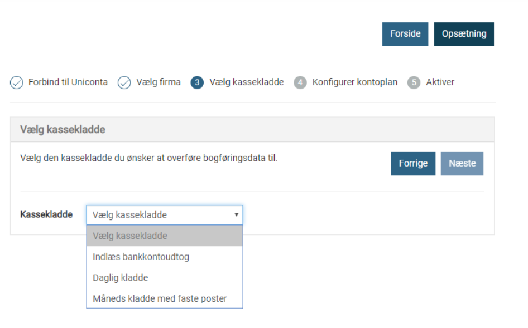Viewport: 528px width, 328px height.
Task: Go to the Forbind til Uniconta step label
Action: coord(68,82)
